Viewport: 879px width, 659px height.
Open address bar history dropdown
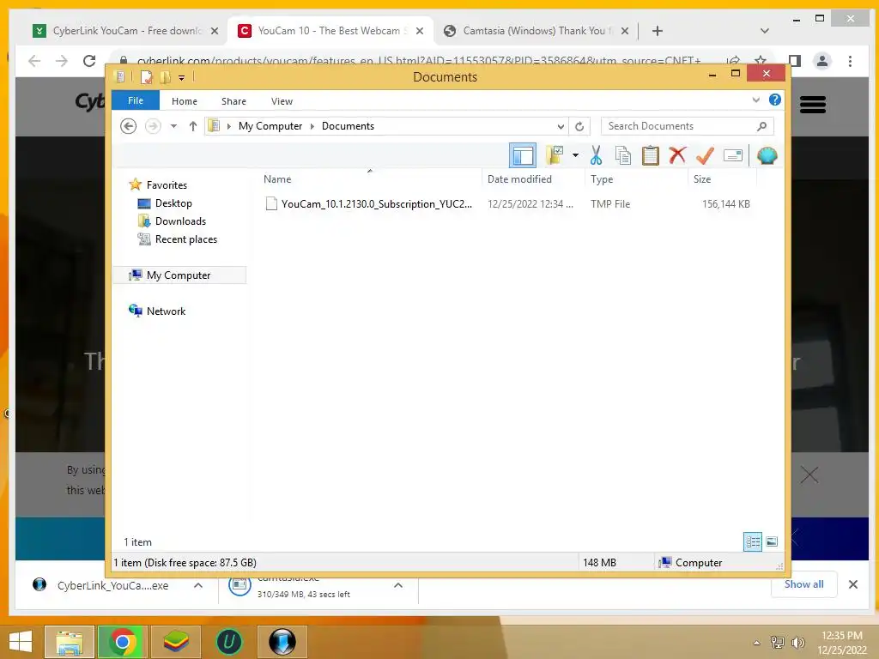pyautogui.click(x=561, y=126)
